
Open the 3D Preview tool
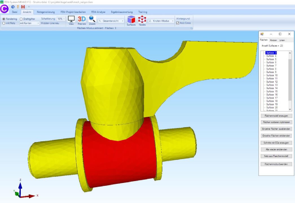point(82,20)
